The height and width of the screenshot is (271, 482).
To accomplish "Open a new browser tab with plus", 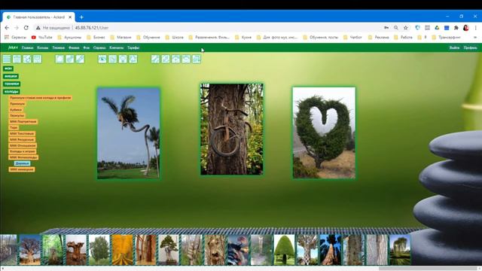I will click(x=81, y=17).
